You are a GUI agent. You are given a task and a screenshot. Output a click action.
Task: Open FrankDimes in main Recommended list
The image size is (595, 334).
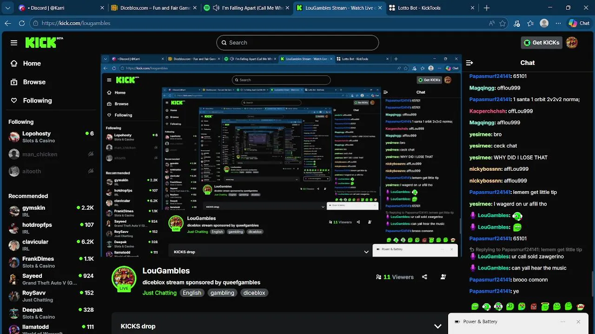coord(51,262)
